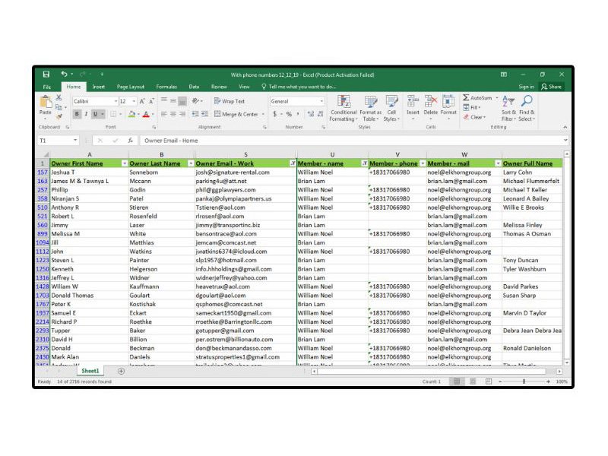
Task: Open the General number format dropdown
Action: tap(321, 101)
